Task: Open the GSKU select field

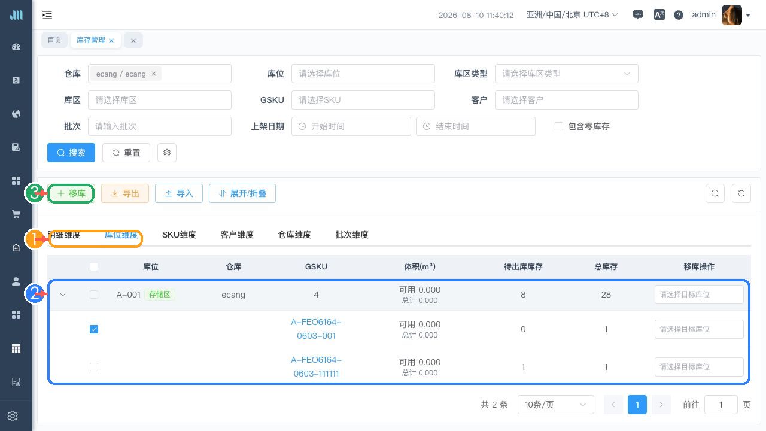Action: coord(363,100)
